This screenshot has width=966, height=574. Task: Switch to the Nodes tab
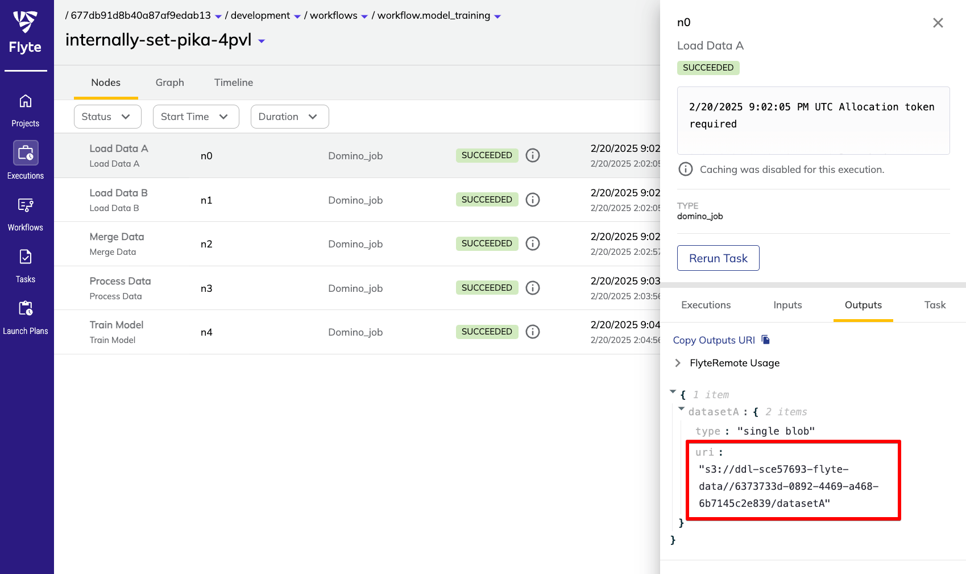[106, 82]
